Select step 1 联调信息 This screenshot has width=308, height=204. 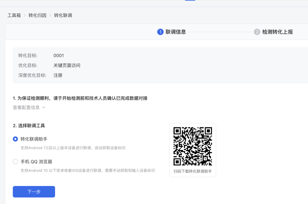(171, 32)
